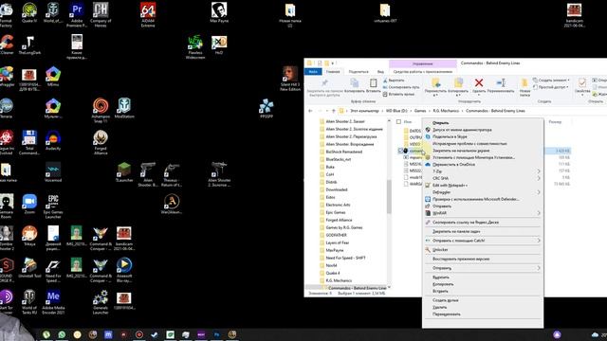Open WhatsApp from the taskbar
This screenshot has width=607, height=341.
[62, 334]
